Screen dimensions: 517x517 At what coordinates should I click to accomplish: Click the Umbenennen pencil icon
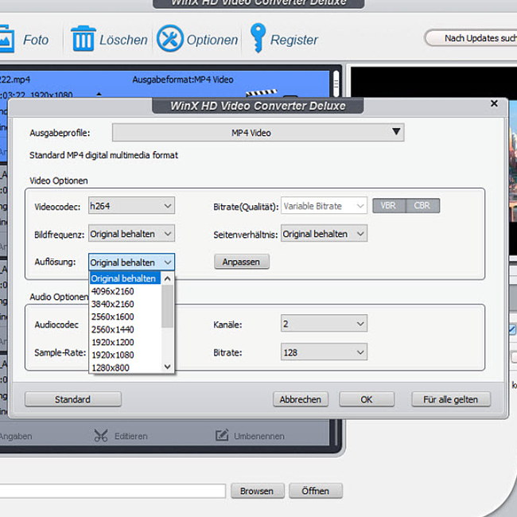coord(223,435)
